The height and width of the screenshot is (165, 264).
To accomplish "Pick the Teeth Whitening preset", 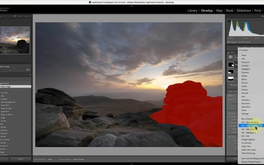I will [248, 153].
